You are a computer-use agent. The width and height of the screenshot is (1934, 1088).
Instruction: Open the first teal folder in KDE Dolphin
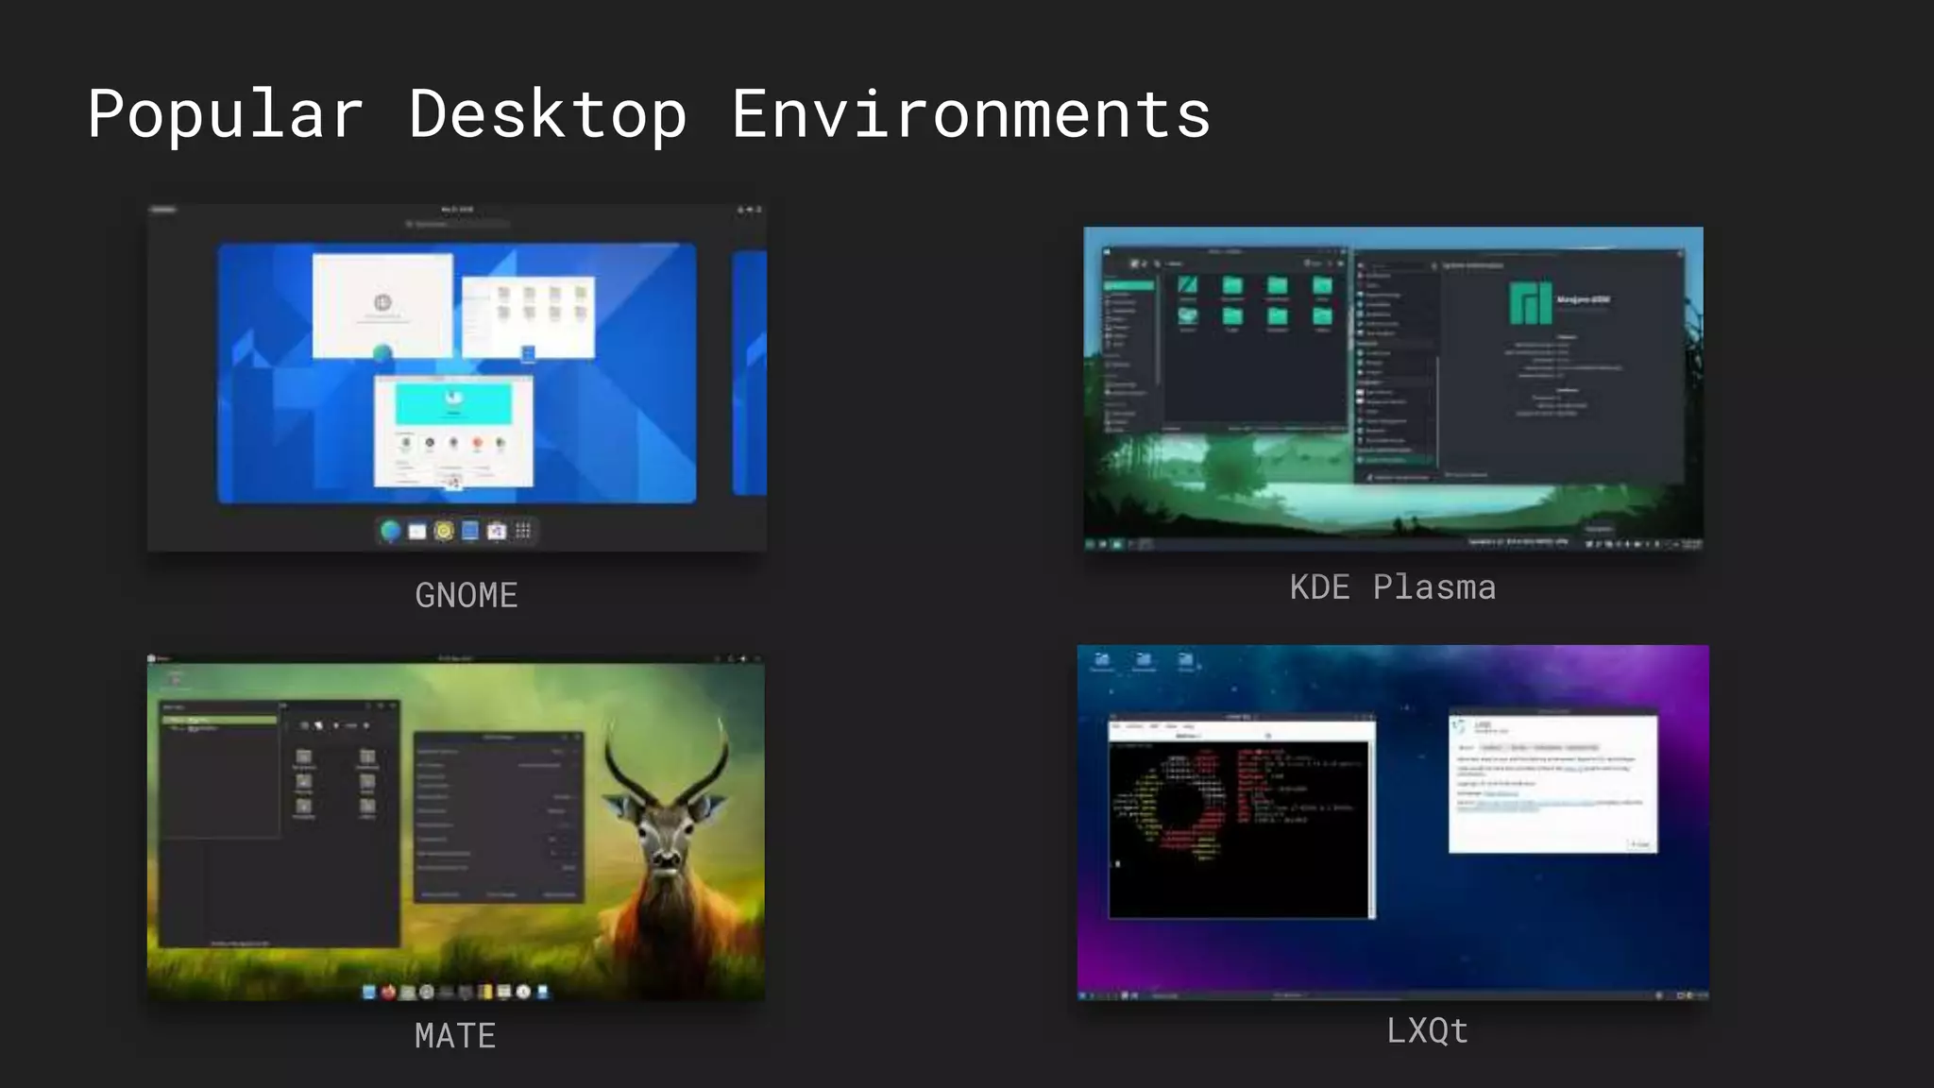(x=1188, y=286)
